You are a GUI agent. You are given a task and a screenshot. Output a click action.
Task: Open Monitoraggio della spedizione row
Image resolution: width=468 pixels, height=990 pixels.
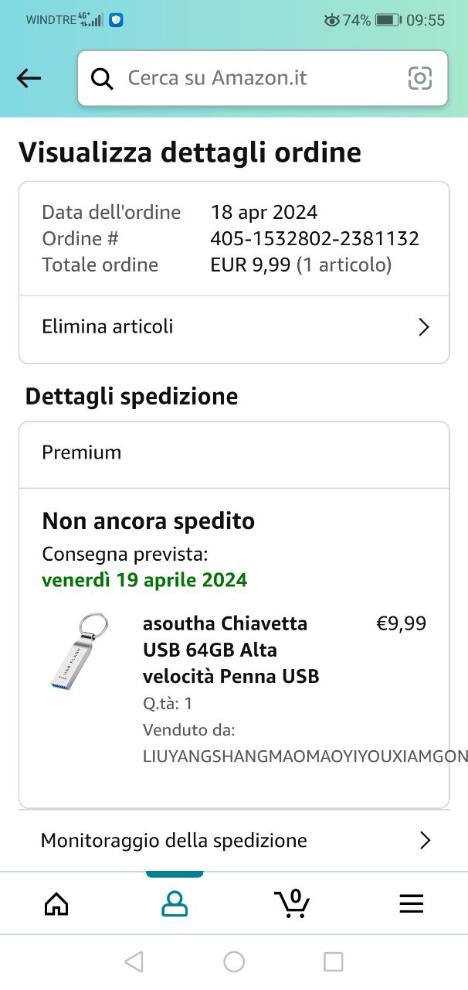coord(232,841)
